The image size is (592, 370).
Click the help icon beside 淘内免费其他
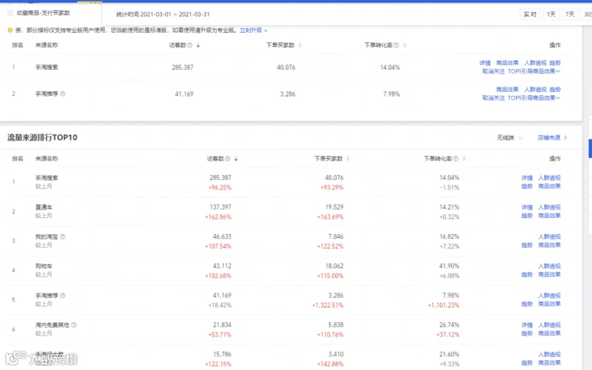tap(74, 325)
